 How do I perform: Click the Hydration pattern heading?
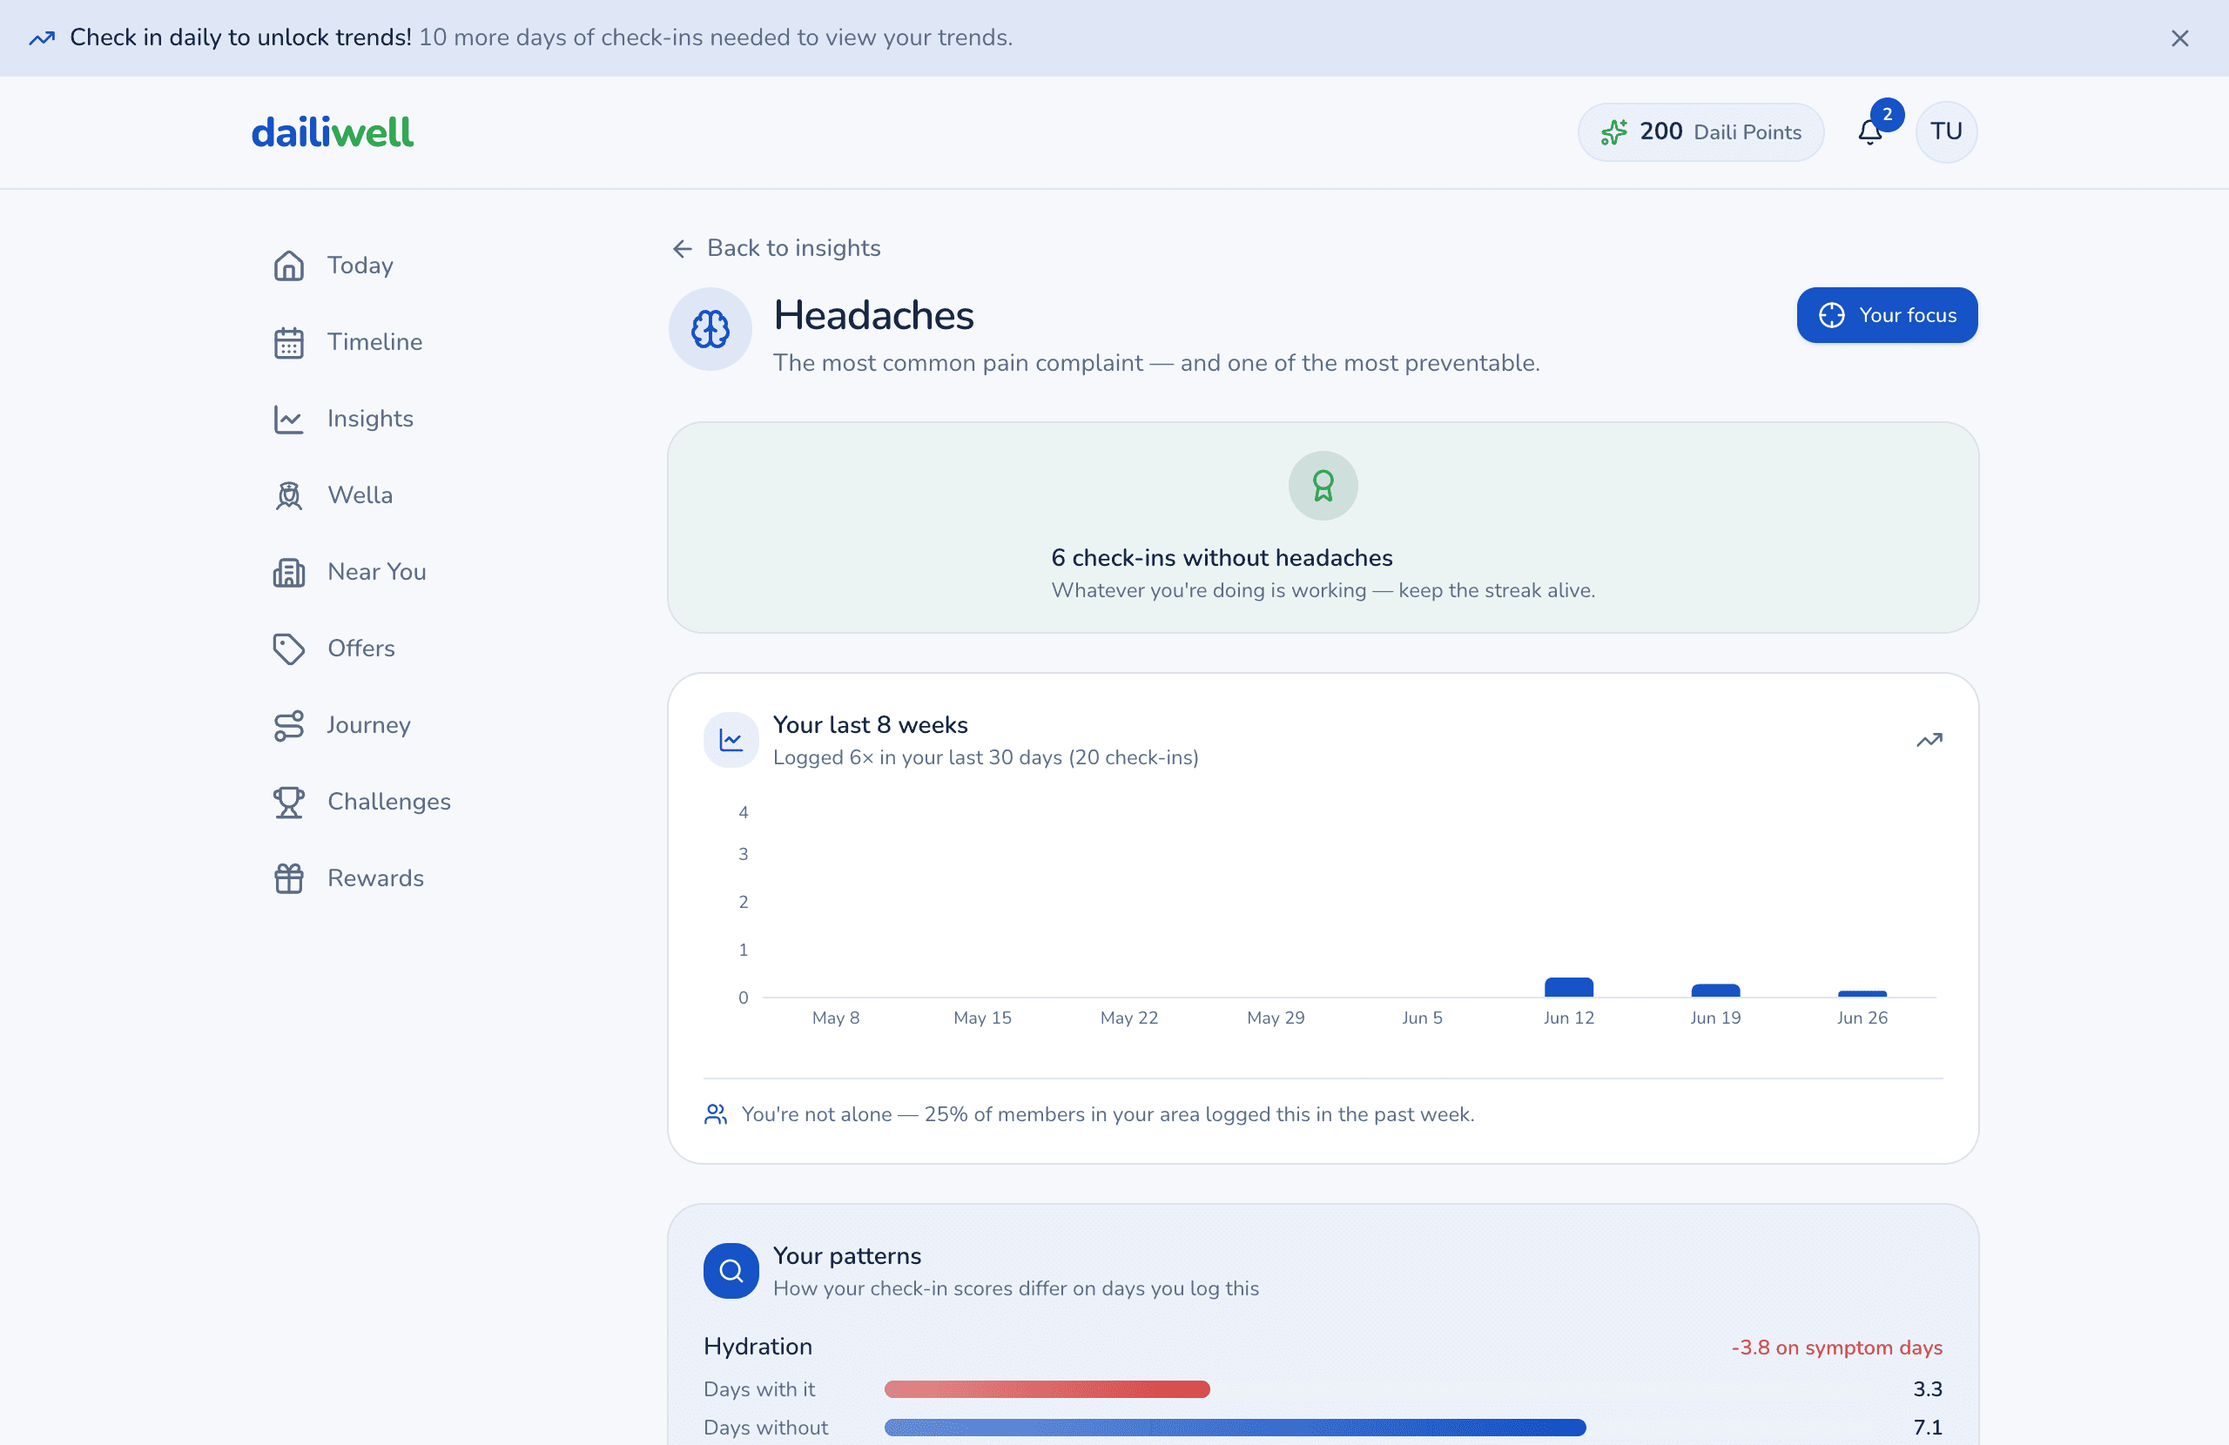tap(758, 1347)
